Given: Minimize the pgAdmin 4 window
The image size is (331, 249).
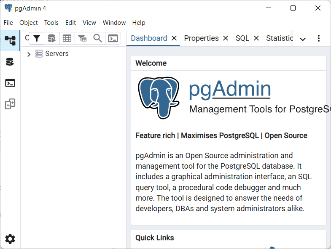Looking at the screenshot, I should click(269, 8).
